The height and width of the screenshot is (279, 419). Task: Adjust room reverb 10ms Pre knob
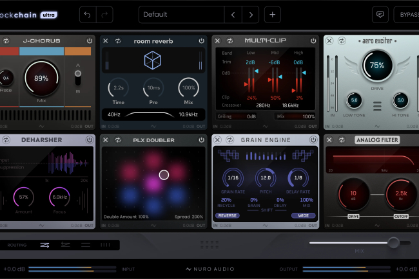point(153,87)
